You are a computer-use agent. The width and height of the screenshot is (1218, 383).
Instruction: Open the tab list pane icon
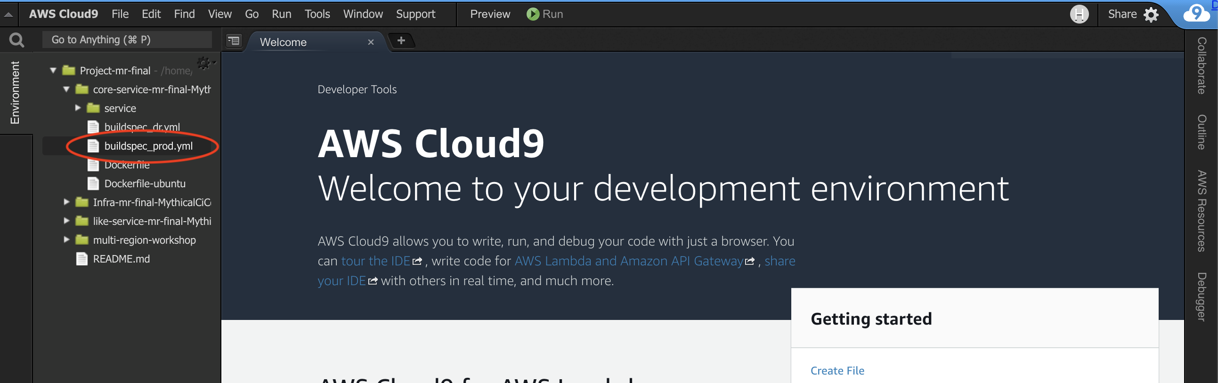pos(234,41)
